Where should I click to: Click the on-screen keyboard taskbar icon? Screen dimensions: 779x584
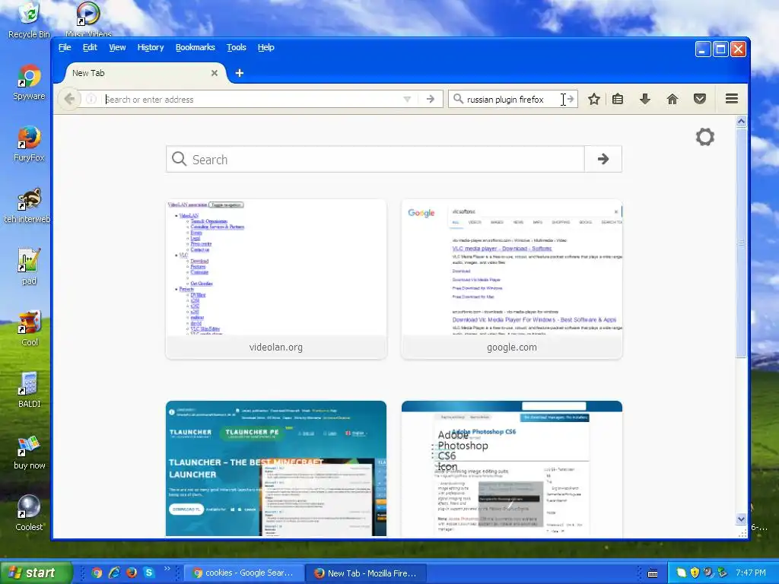click(653, 573)
